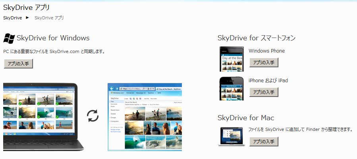The image size is (357, 159).
Task: Click the MacBook image under SkyDrive for Mac
Action: pyautogui.click(x=231, y=136)
